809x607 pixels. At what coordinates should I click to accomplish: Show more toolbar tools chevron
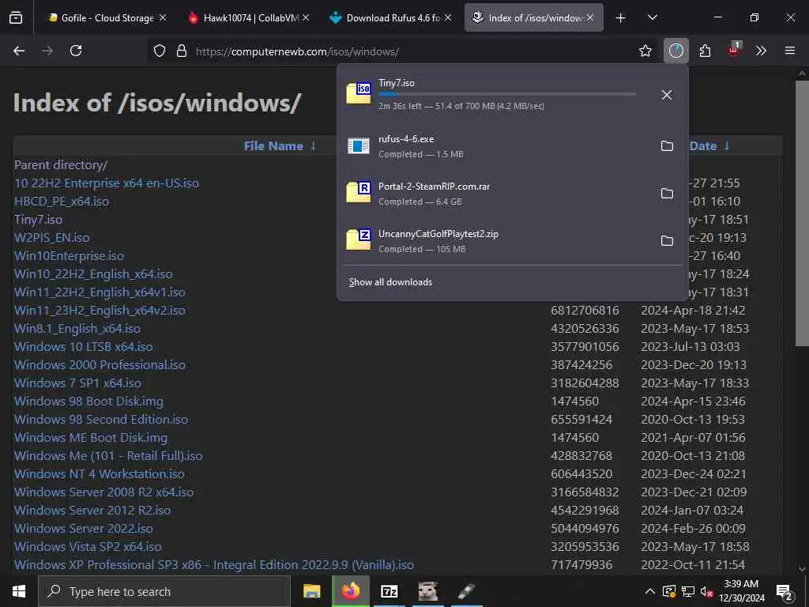tap(761, 51)
